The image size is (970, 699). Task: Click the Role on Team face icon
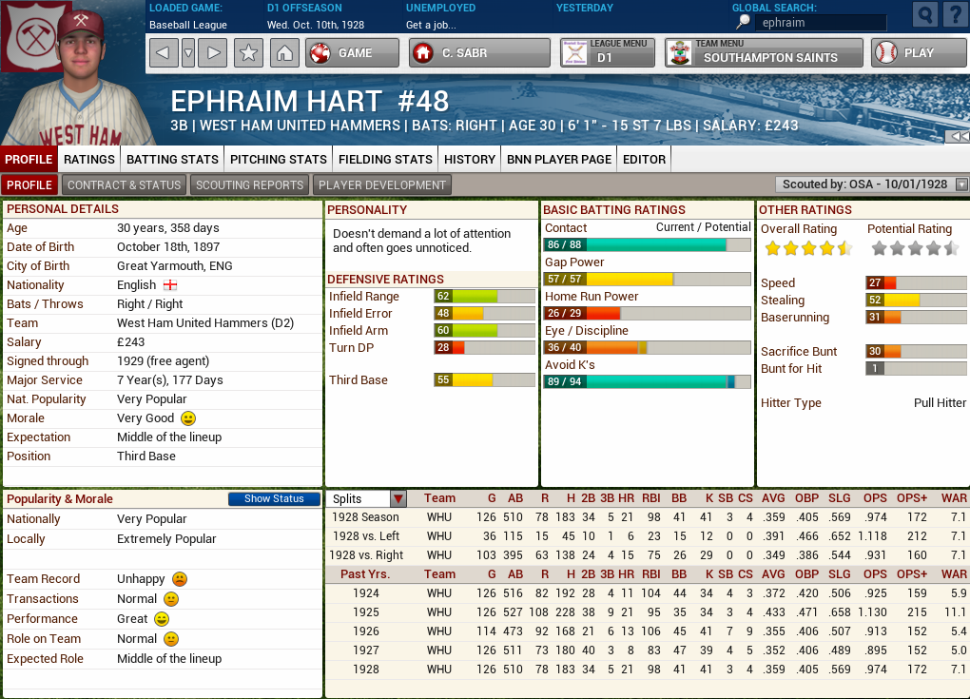(x=171, y=638)
